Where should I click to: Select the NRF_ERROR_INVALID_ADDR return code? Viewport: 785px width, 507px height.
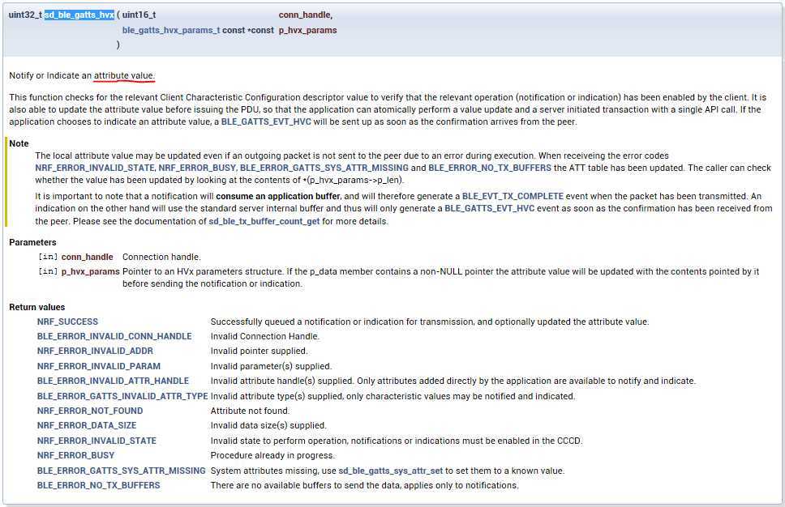pos(95,351)
